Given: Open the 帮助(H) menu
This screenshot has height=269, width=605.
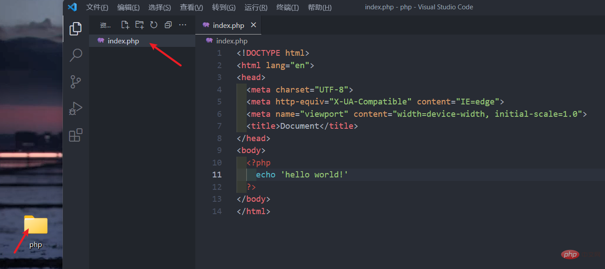Looking at the screenshot, I should [319, 8].
